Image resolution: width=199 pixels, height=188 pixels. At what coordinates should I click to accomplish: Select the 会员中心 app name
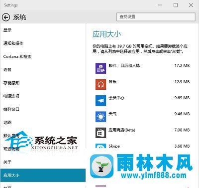(116, 98)
